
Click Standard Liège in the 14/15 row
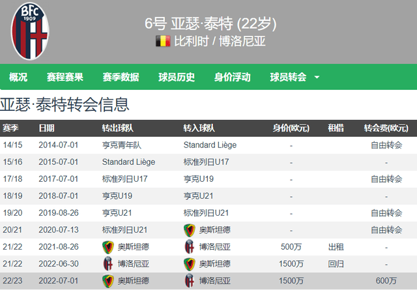(x=210, y=145)
